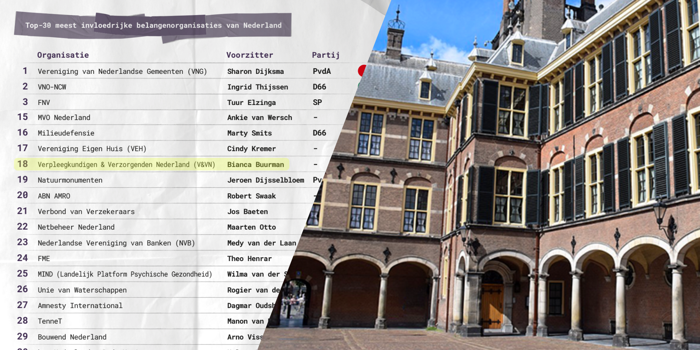The height and width of the screenshot is (350, 700).
Task: Click the Voorzitter column header
Action: pyautogui.click(x=250, y=55)
